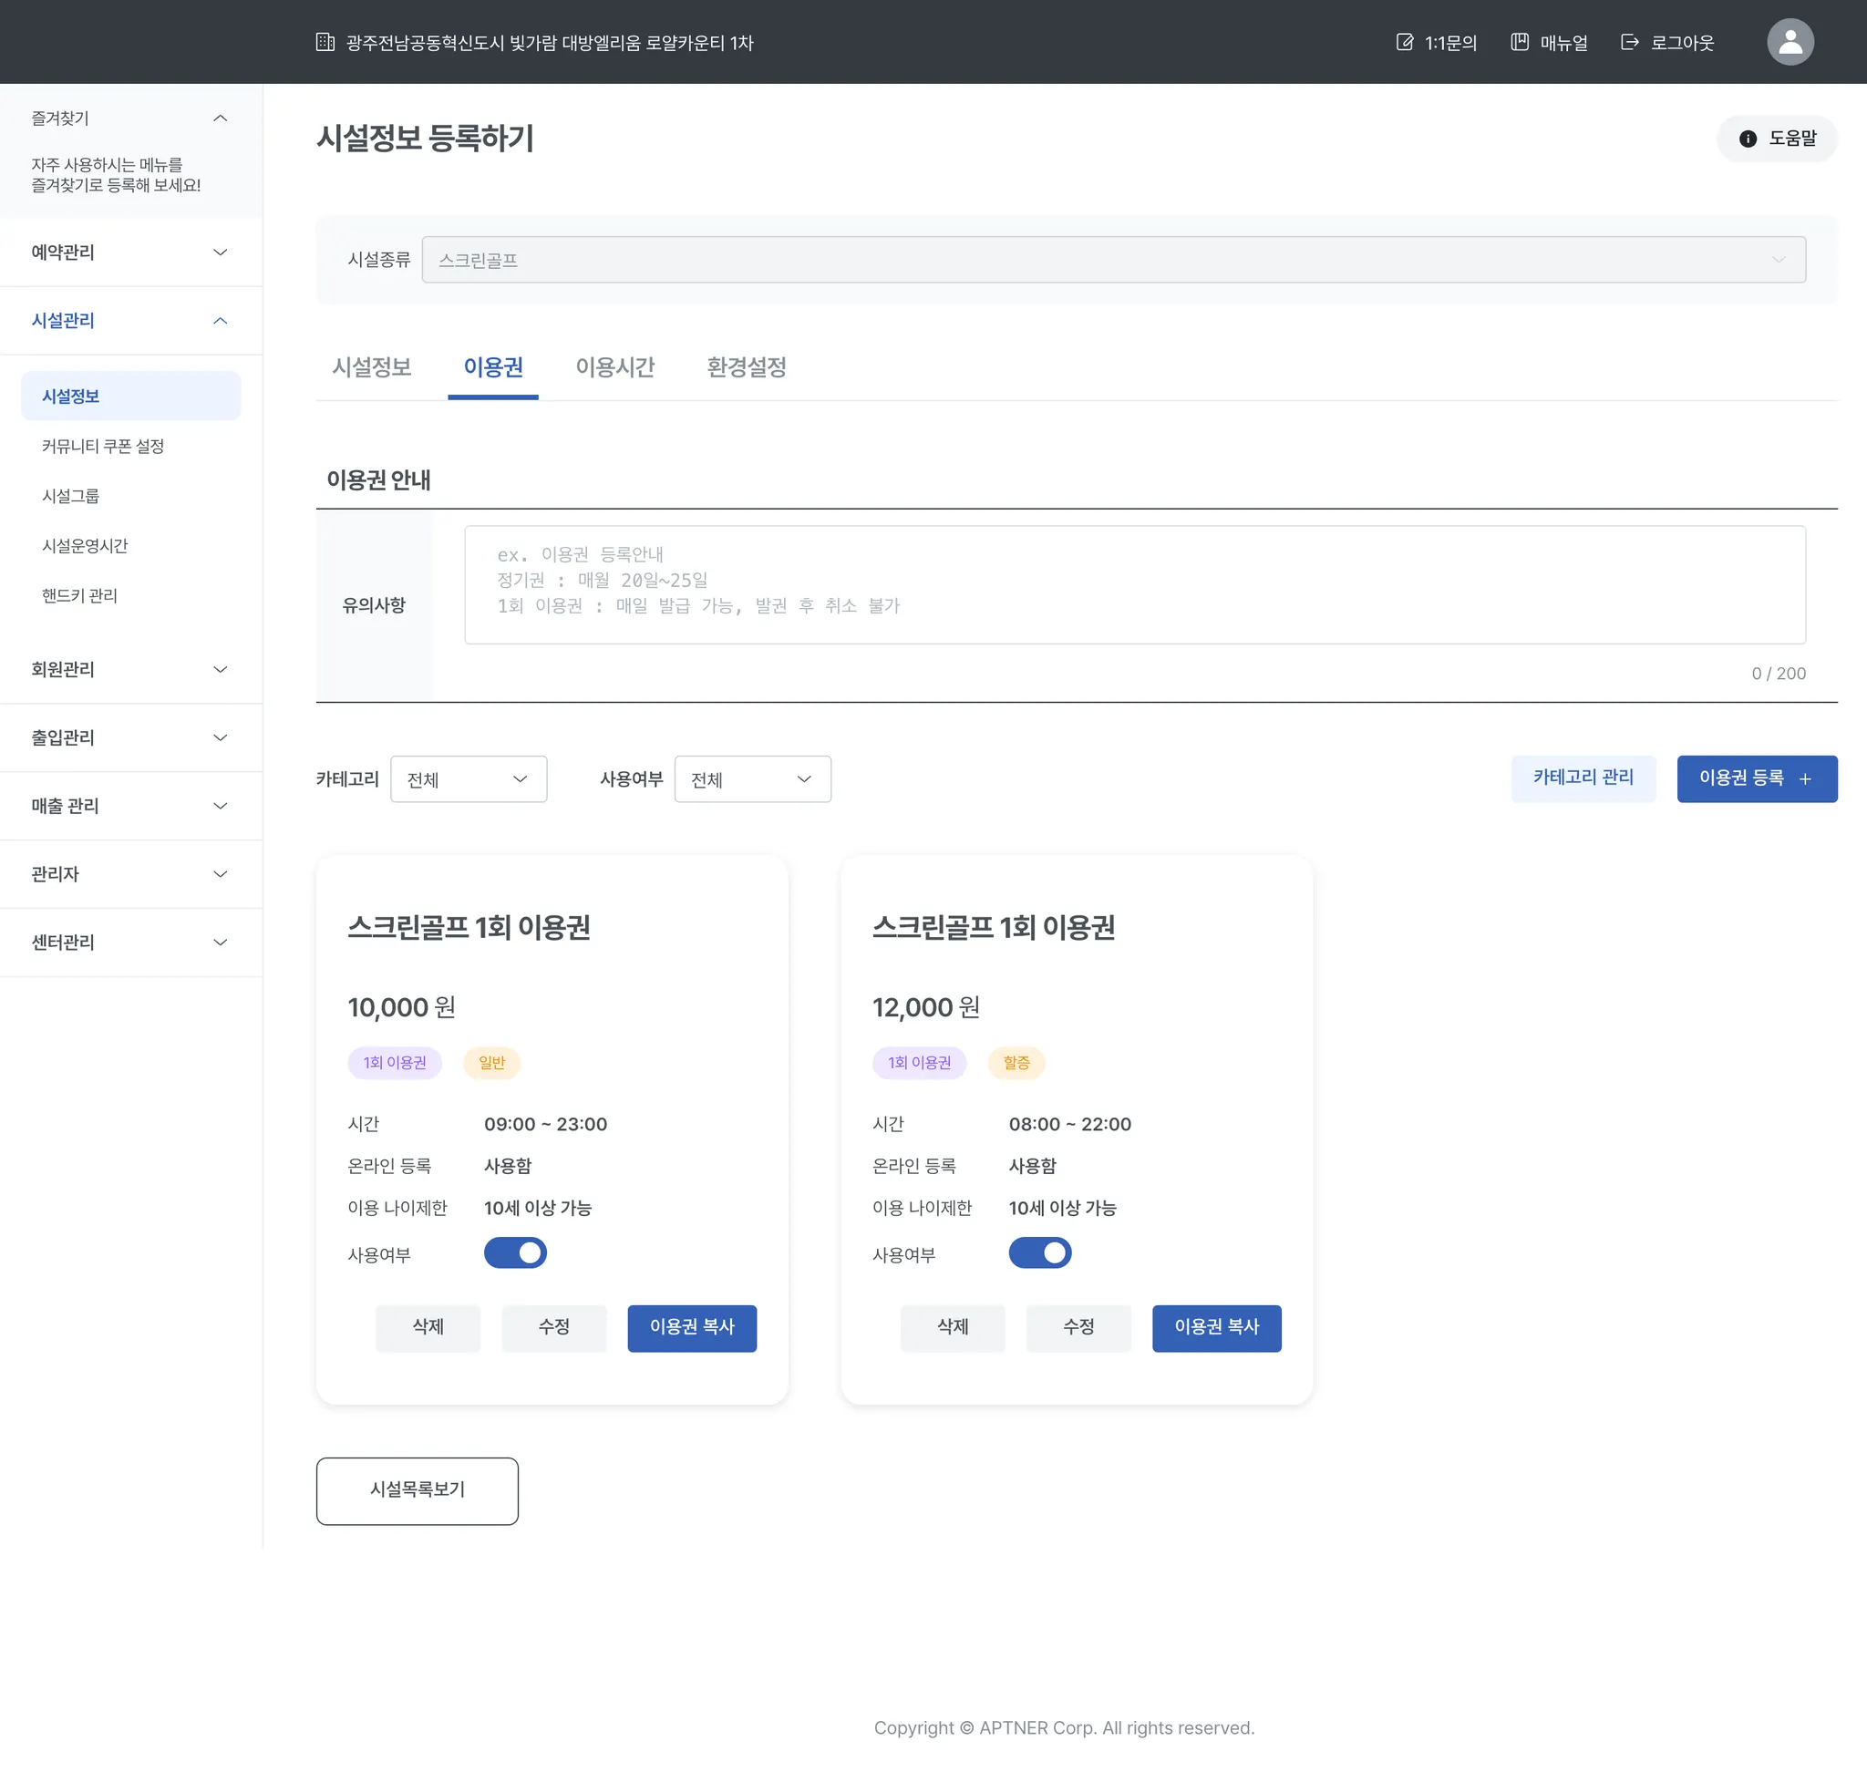This screenshot has height=1772, width=1867.
Task: Click plus icon on 이용권 등록 button
Action: pos(1805,779)
